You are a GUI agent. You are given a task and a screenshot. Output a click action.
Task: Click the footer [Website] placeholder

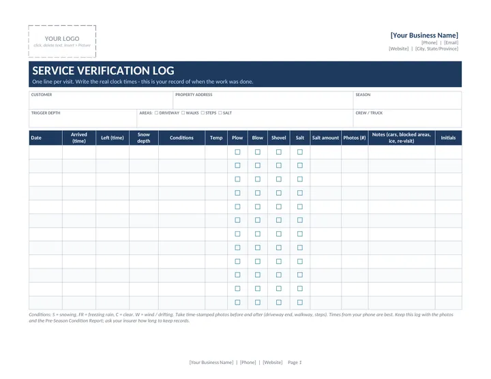pos(272,363)
